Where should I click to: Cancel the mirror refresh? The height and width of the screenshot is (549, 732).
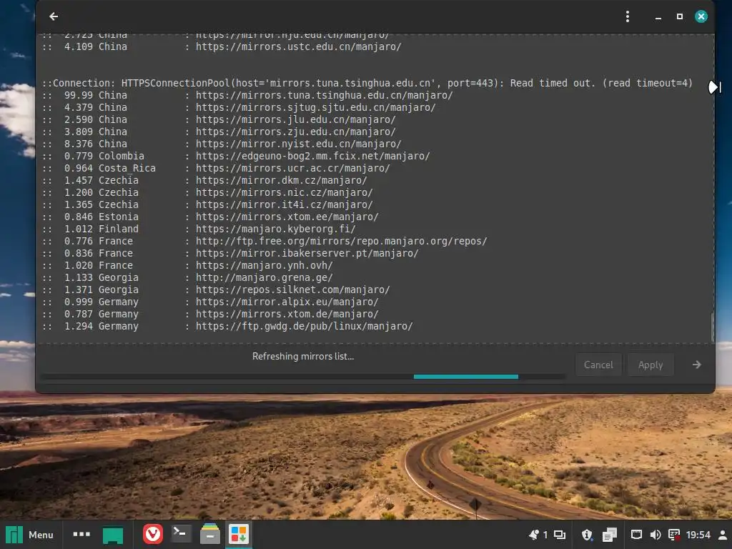[x=598, y=365]
